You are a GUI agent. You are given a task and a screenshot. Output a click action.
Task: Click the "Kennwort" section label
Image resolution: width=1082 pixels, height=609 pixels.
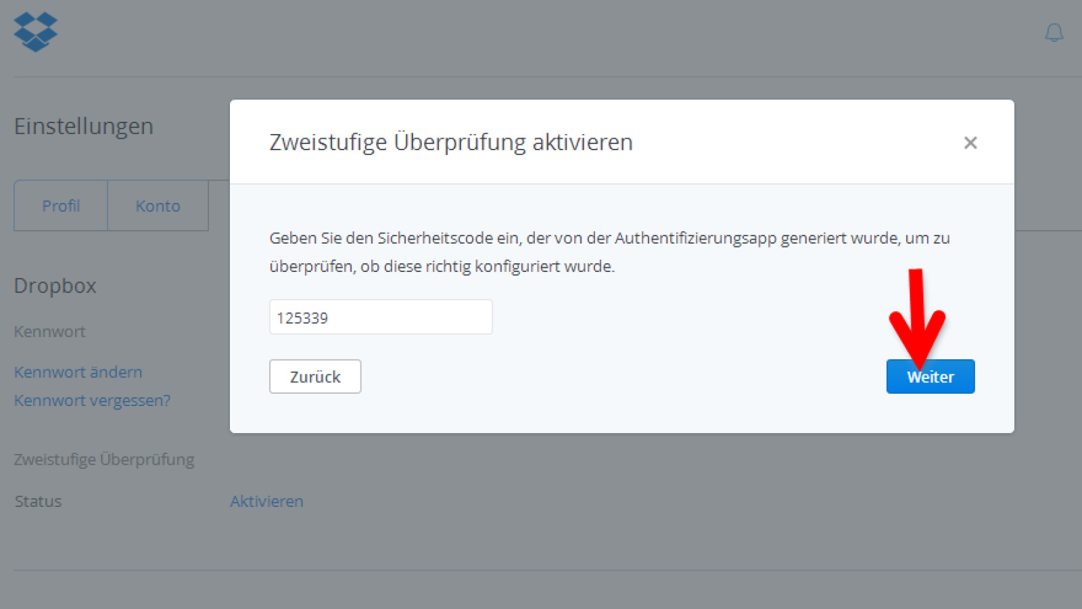click(x=49, y=331)
